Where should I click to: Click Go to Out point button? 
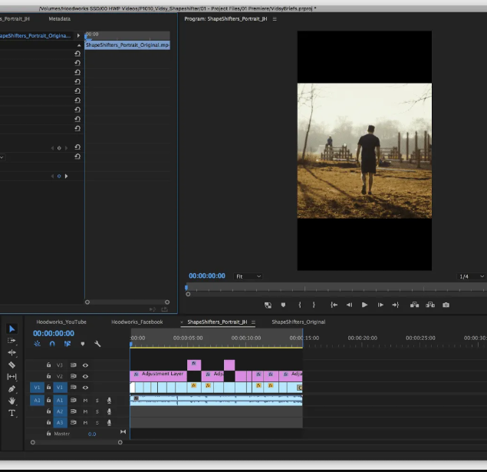(396, 305)
